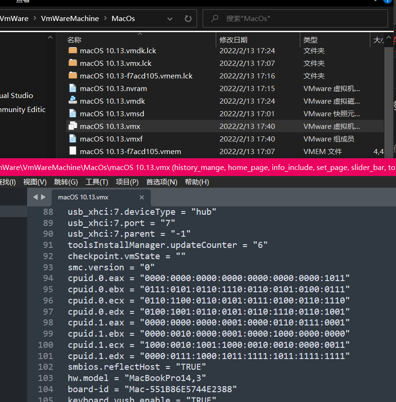Refresh the MacOs folder in Explorer
The image size is (396, 402).
tap(188, 19)
